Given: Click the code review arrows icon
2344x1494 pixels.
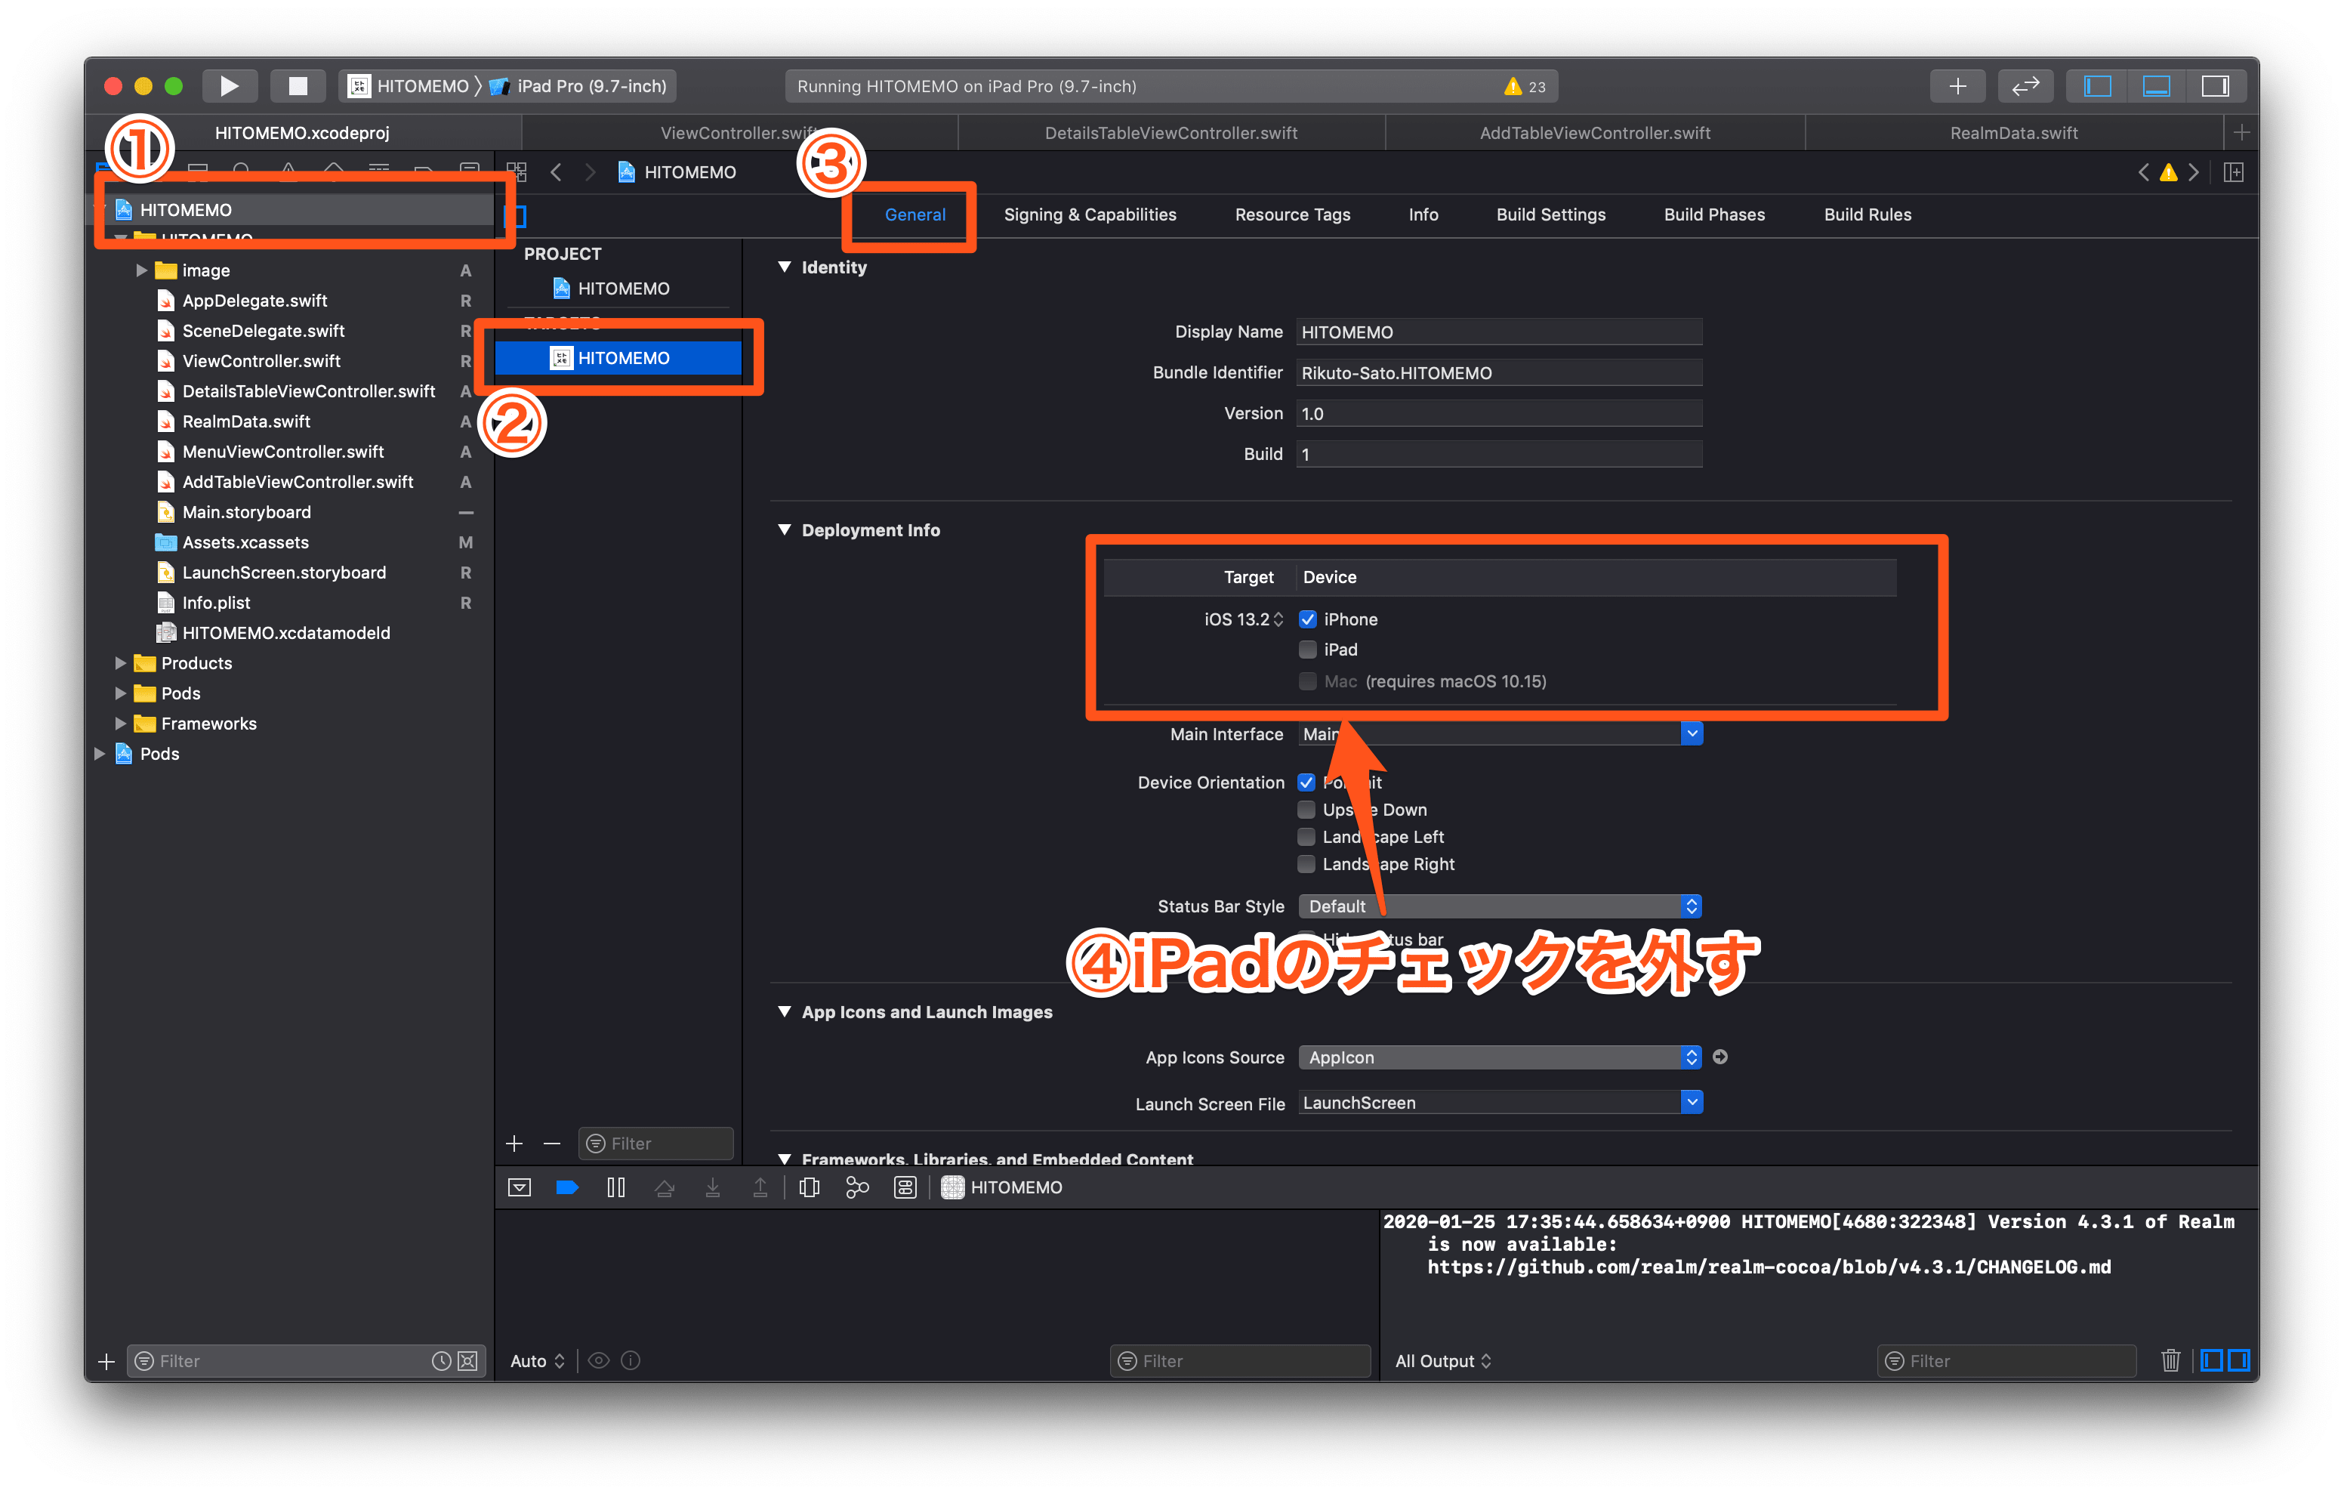Looking at the screenshot, I should (x=2025, y=85).
